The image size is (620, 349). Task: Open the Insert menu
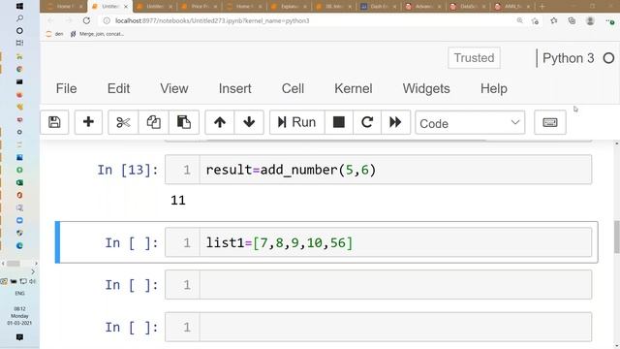pos(234,88)
